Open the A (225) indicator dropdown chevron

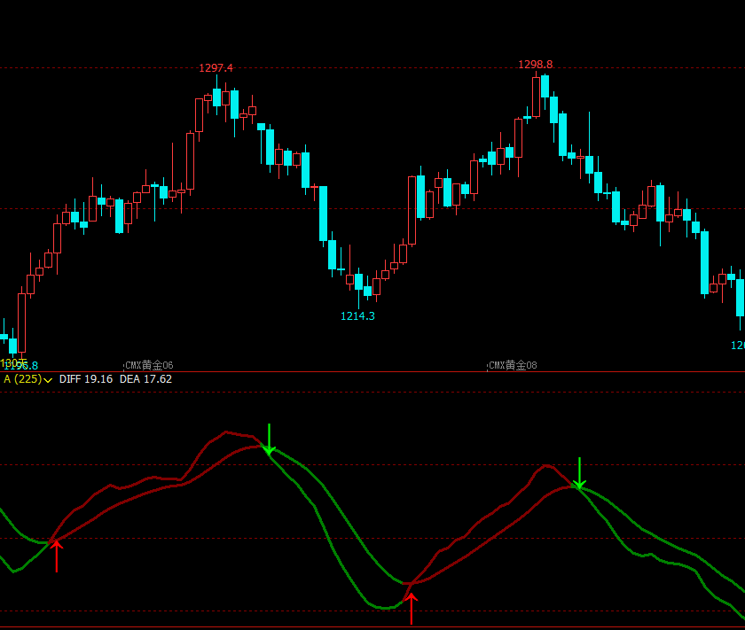tap(48, 380)
